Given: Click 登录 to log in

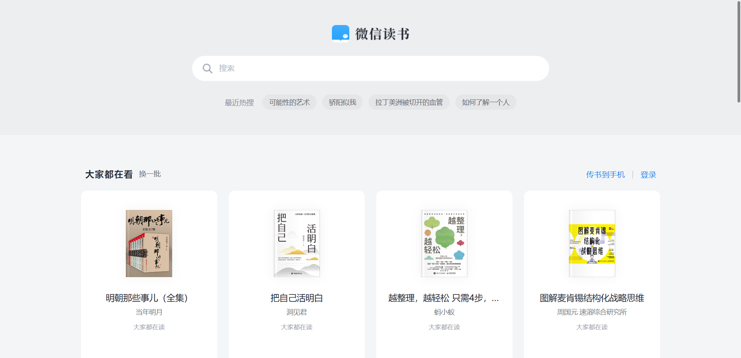Looking at the screenshot, I should pos(648,175).
